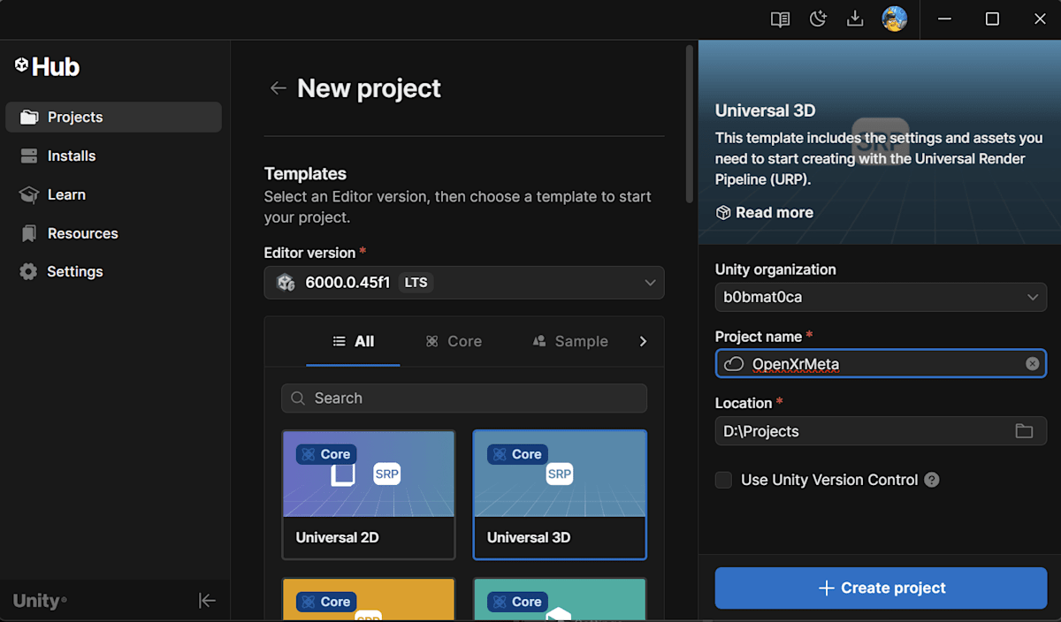Enable Use Unity Version Control checkbox
Screen dimensions: 1061x622
[723, 480]
